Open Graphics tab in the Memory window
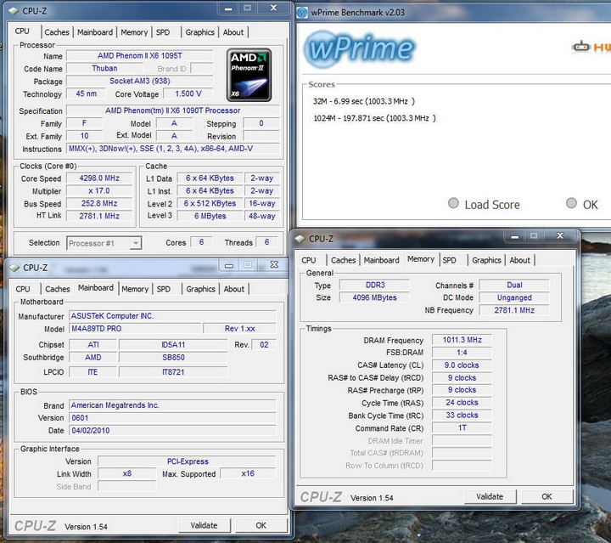 [487, 260]
